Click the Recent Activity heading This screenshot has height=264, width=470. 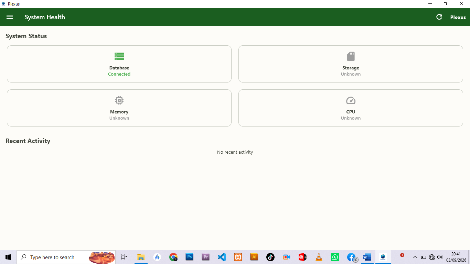pyautogui.click(x=28, y=141)
